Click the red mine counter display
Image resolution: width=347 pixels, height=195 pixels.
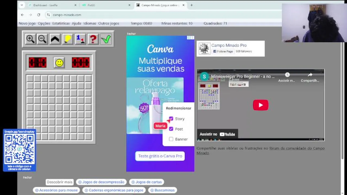point(37,63)
